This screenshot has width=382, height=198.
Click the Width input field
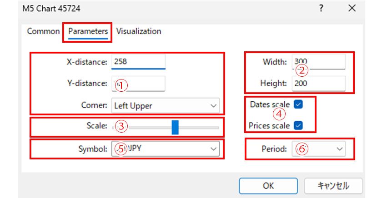click(x=318, y=61)
